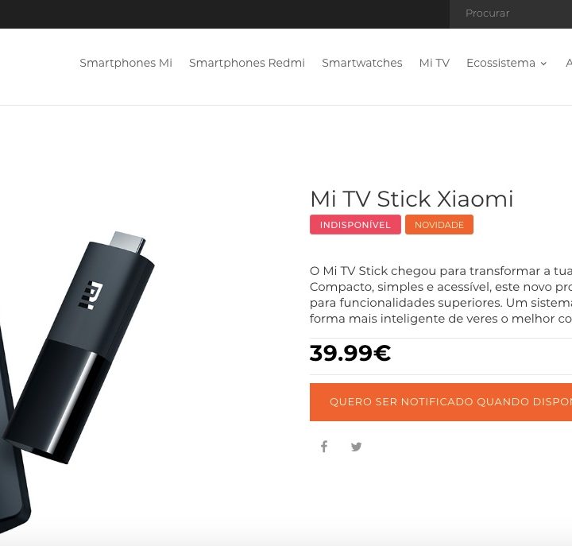Image resolution: width=572 pixels, height=546 pixels.
Task: Share product on Twitter icon
Action: click(x=356, y=447)
